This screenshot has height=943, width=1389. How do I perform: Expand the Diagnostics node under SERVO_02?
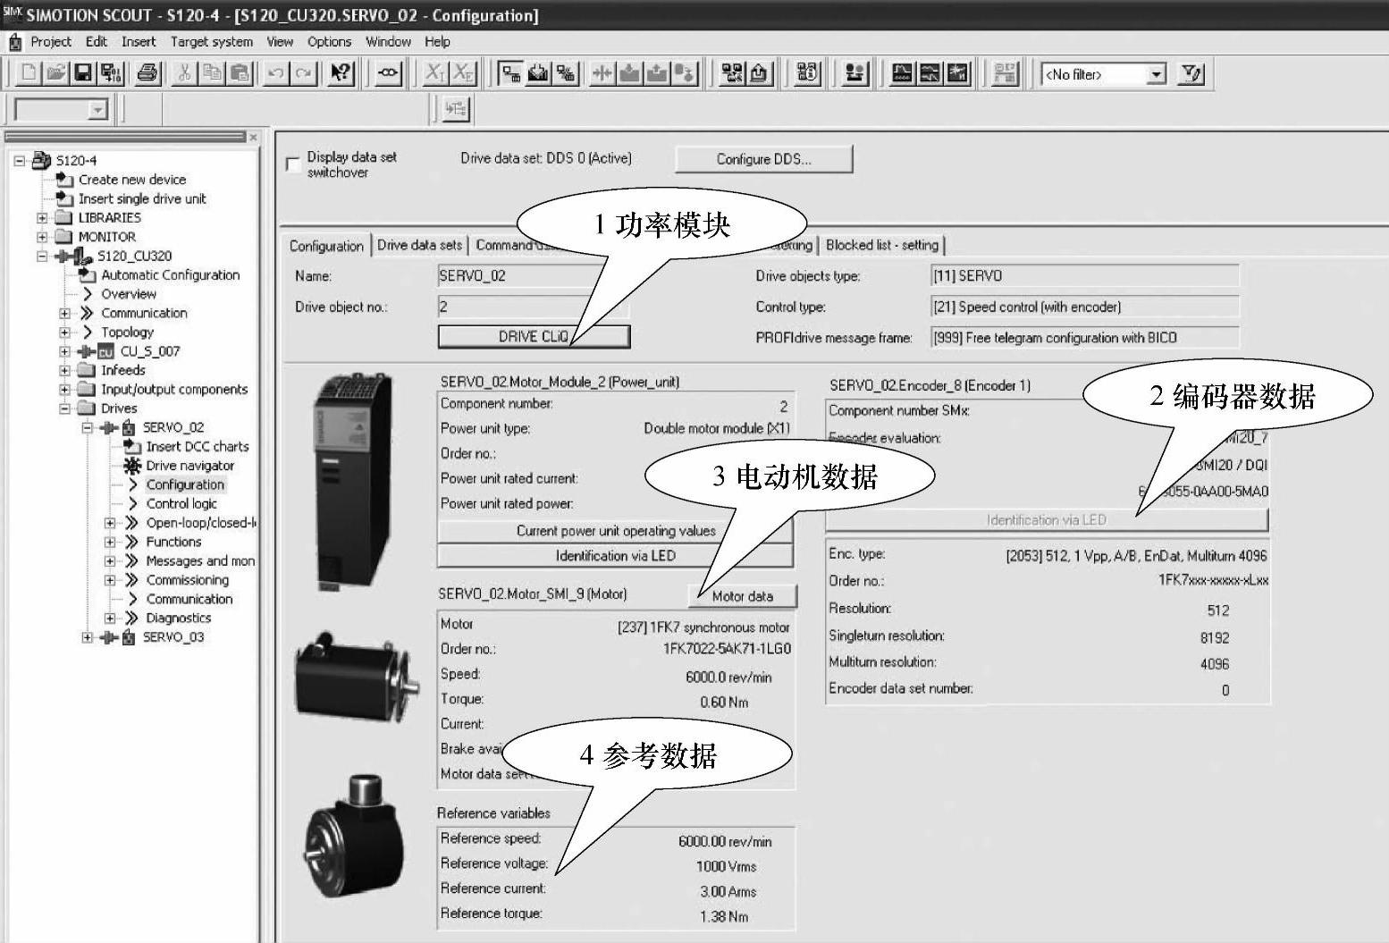coord(109,618)
